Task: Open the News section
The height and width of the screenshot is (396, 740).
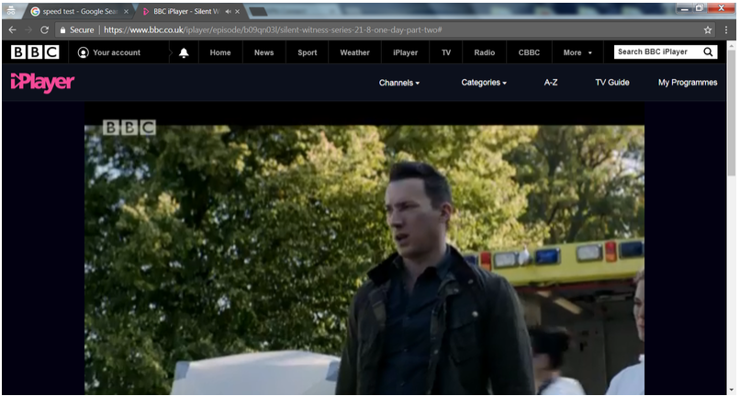Action: click(263, 52)
